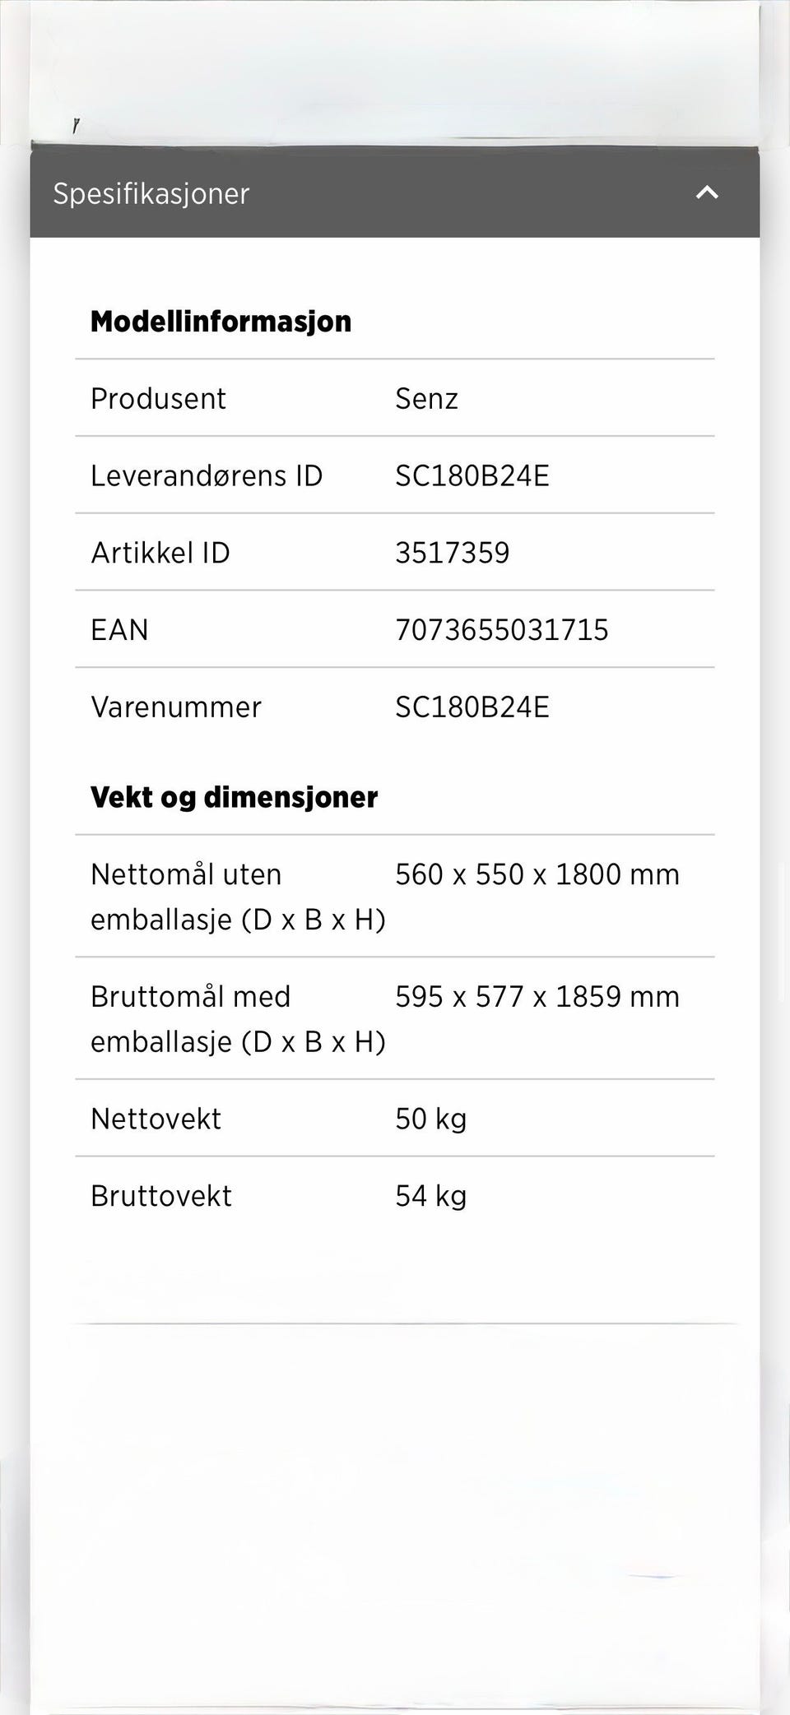790x1715 pixels.
Task: Select the Modellinformasjon heading
Action: tap(221, 322)
